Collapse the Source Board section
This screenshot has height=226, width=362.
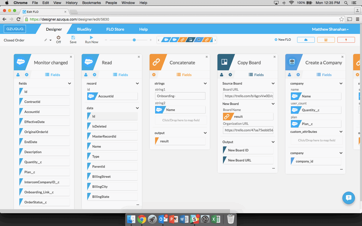[x=273, y=83]
